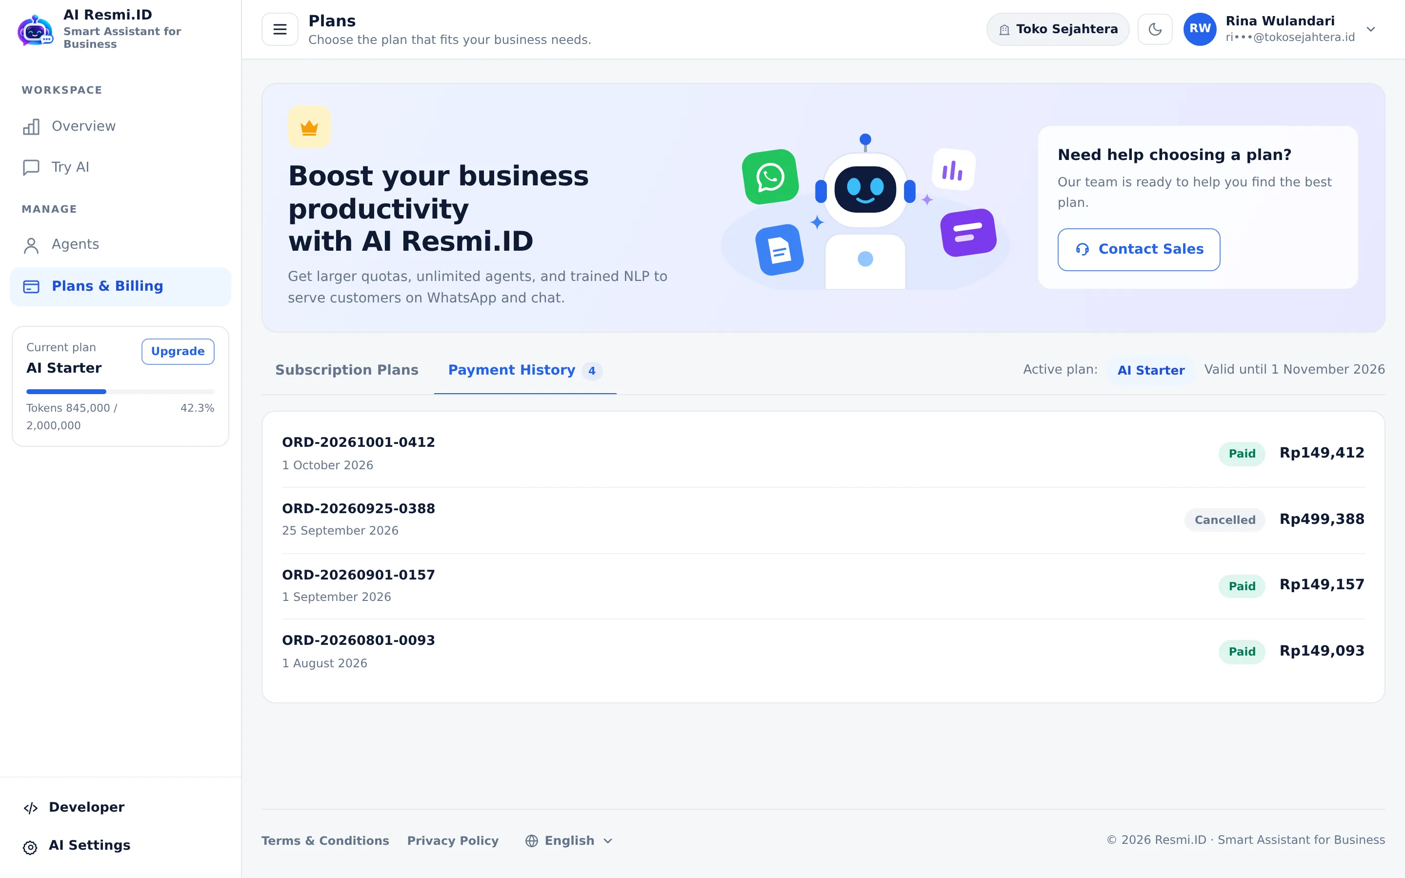This screenshot has width=1405, height=878.
Task: Click the chart bars icon in banner
Action: [953, 170]
